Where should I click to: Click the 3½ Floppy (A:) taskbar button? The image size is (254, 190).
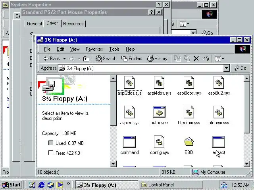pos(107,185)
